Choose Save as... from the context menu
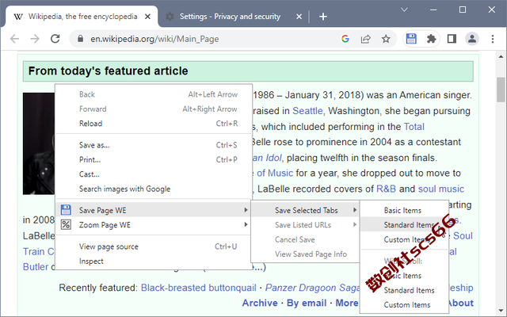This screenshot has height=317, width=507. [x=154, y=145]
